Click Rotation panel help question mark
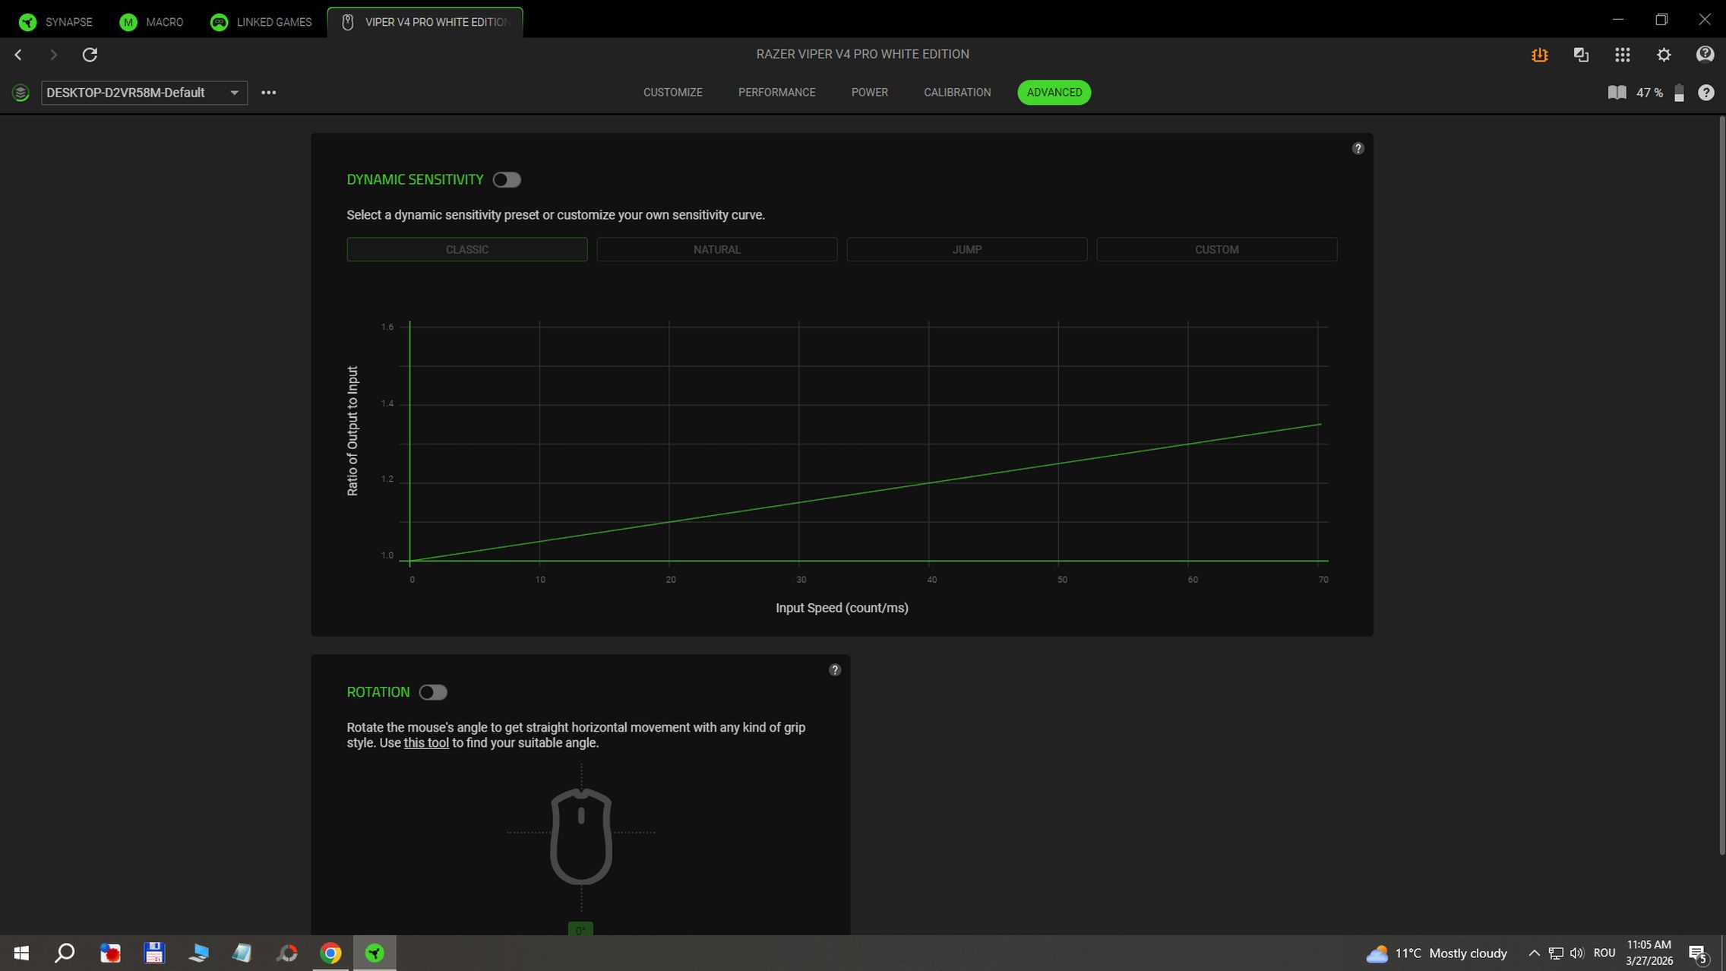 point(834,669)
